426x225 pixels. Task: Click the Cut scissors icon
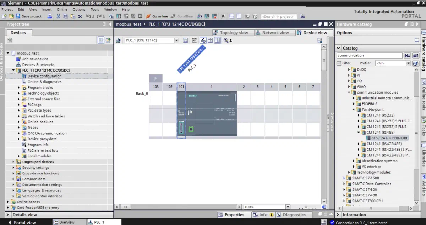[59, 16]
